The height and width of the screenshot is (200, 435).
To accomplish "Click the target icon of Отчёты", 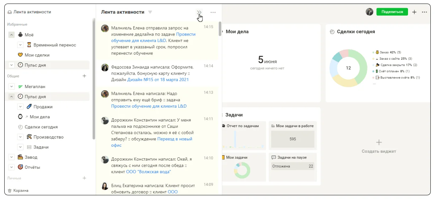I will [x=20, y=167].
